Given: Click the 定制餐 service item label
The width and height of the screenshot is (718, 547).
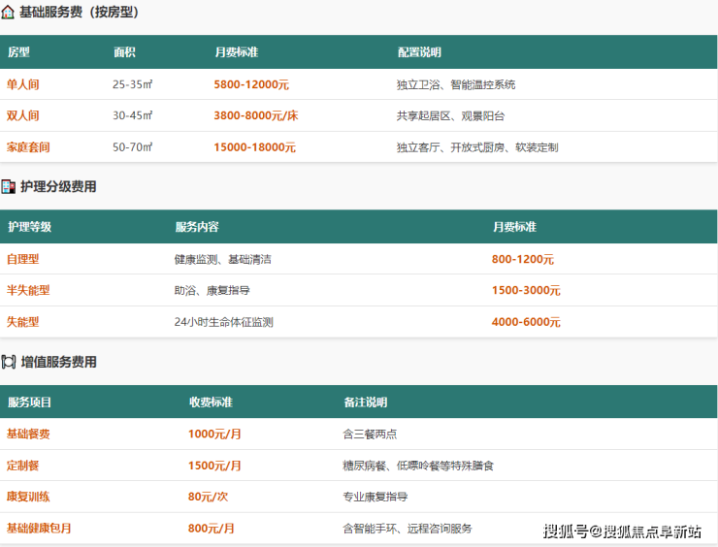Looking at the screenshot, I should pyautogui.click(x=23, y=466).
